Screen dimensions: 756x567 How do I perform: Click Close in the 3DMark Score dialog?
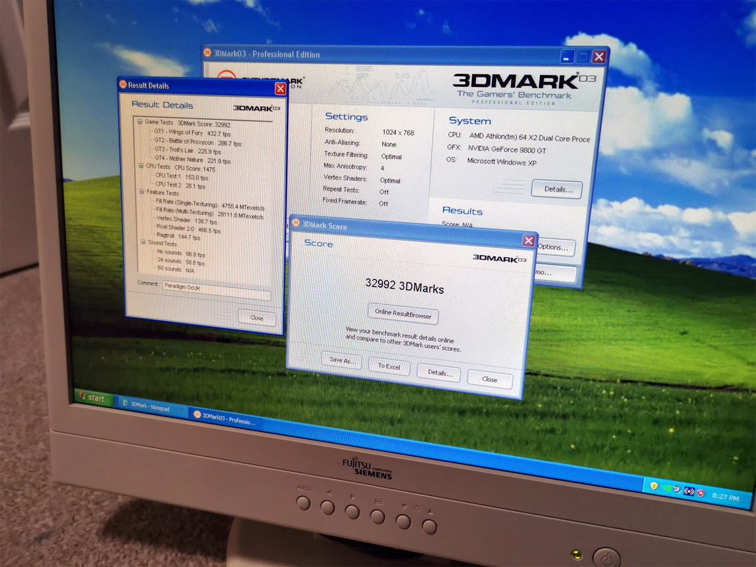click(490, 379)
